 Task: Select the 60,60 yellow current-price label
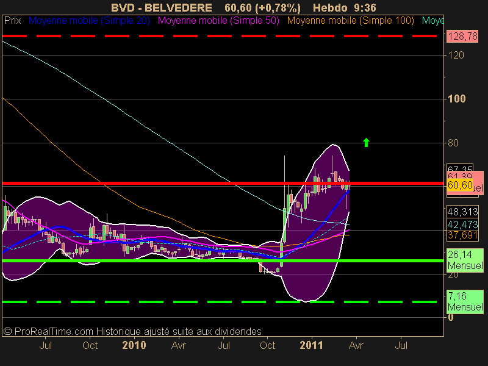pyautogui.click(x=460, y=185)
